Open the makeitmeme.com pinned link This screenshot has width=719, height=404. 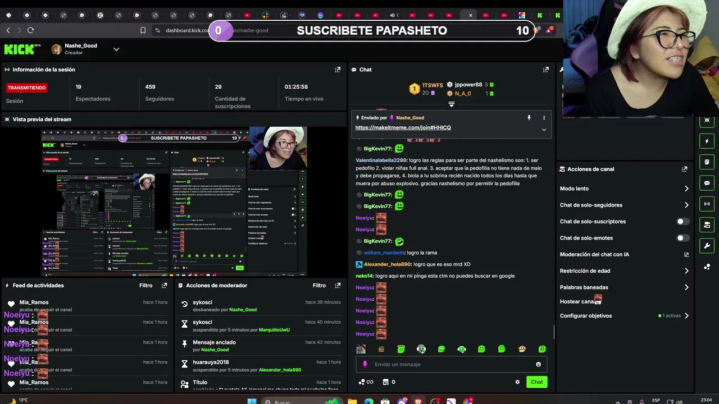pos(403,128)
